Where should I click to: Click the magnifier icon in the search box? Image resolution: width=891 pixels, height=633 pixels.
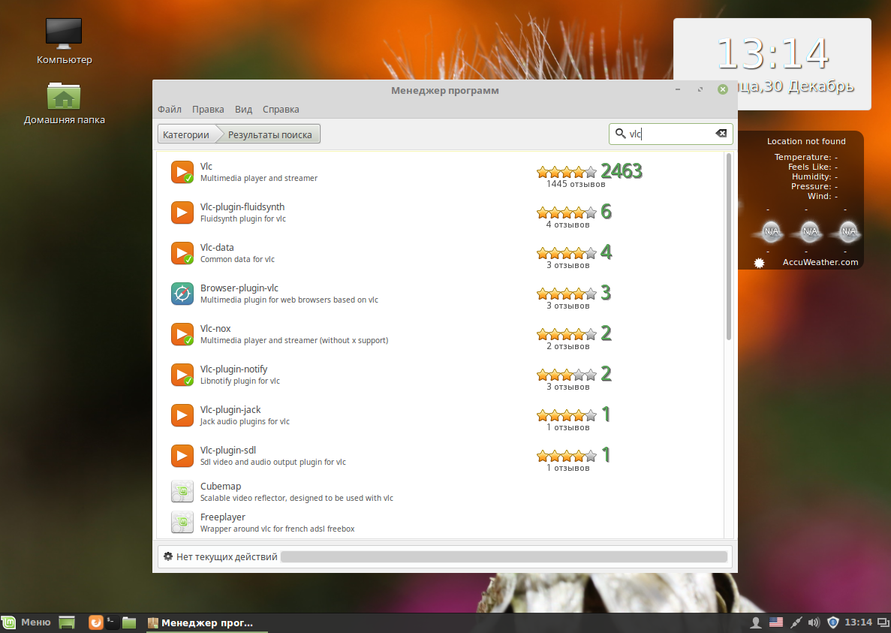(622, 133)
